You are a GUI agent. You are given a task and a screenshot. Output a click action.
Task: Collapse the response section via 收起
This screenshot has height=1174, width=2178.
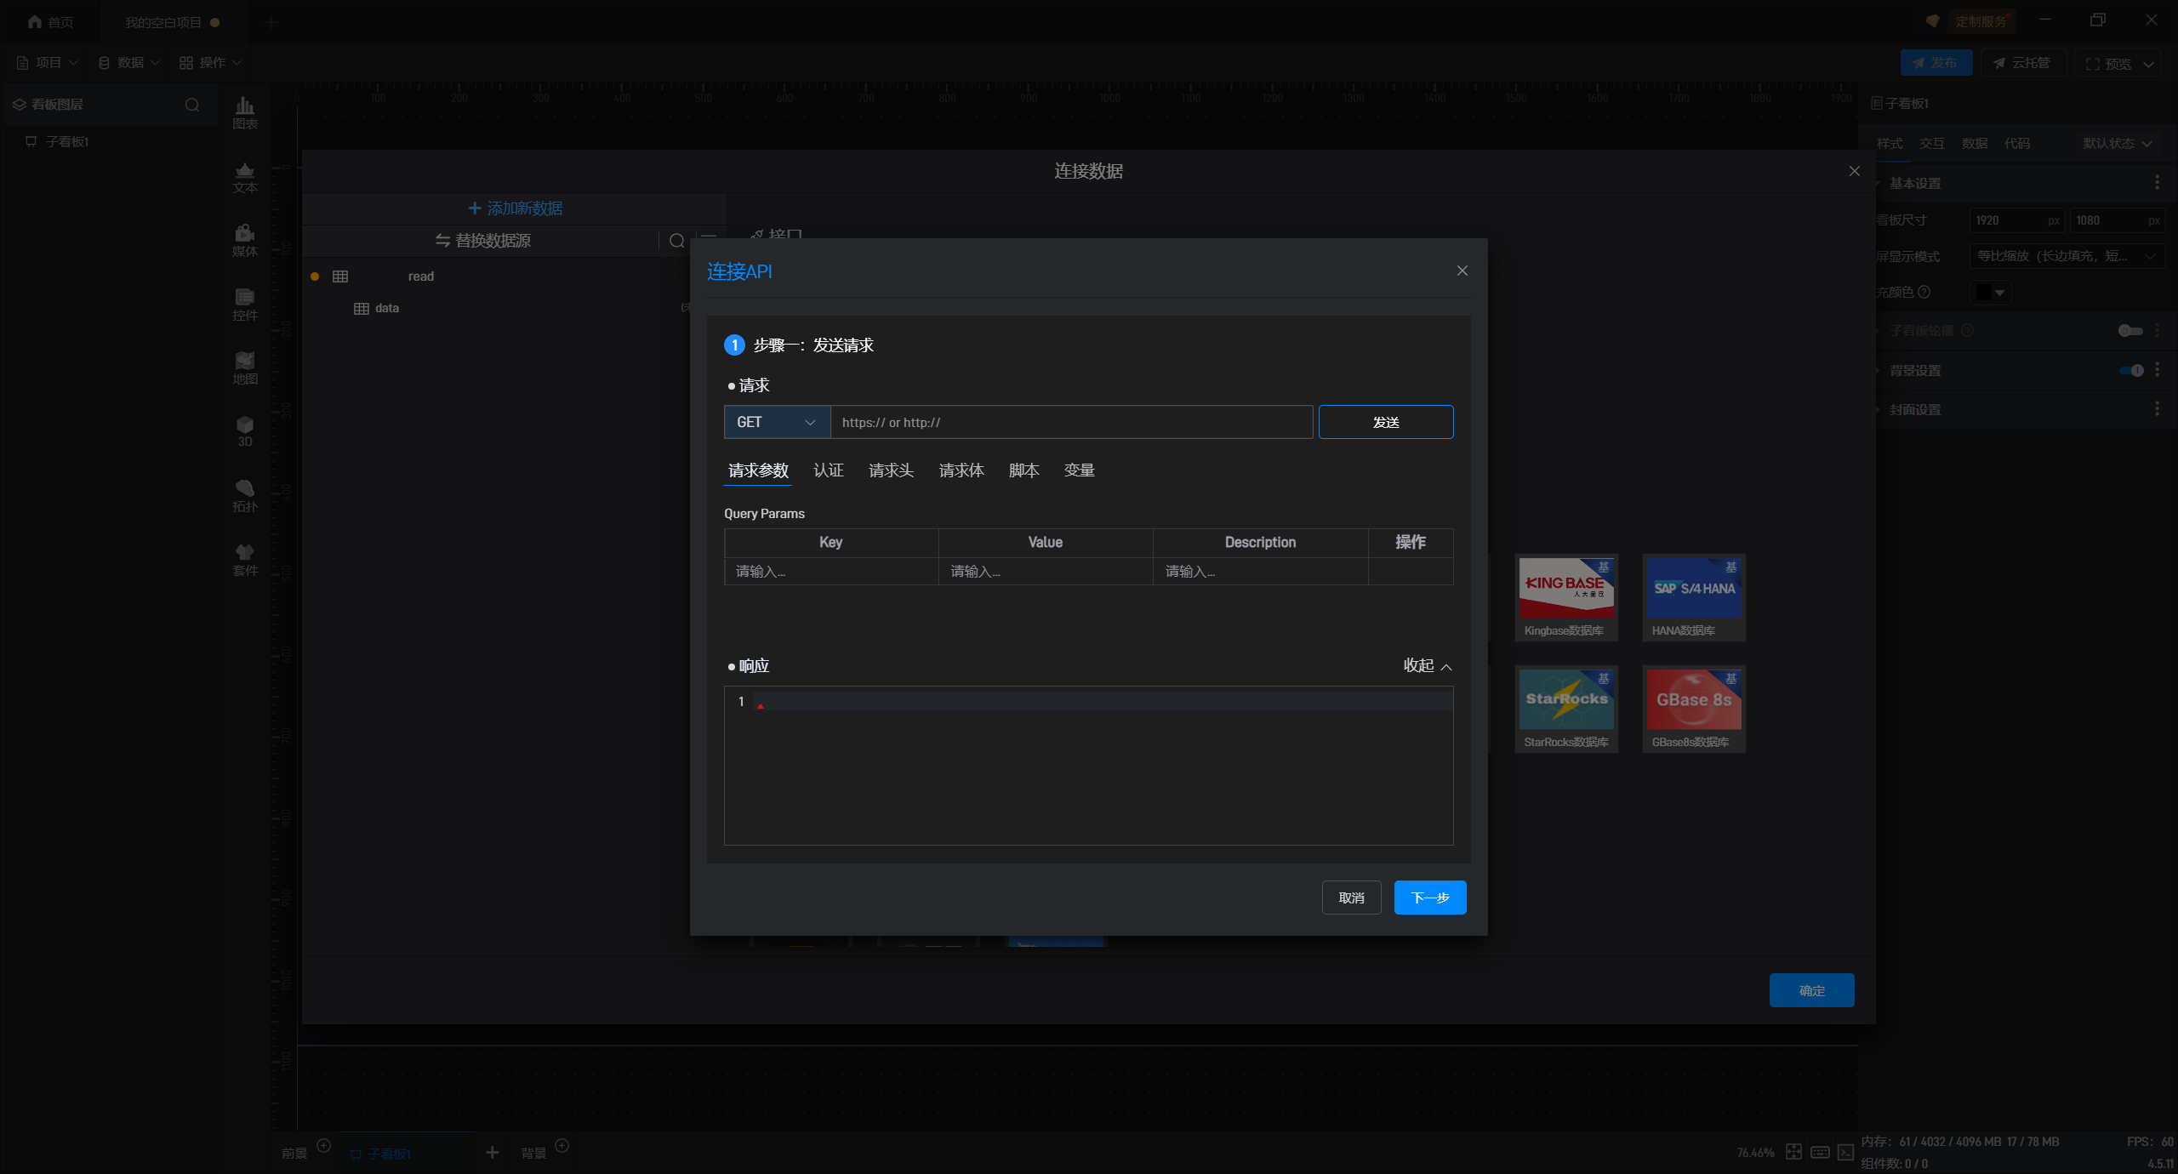click(1427, 665)
